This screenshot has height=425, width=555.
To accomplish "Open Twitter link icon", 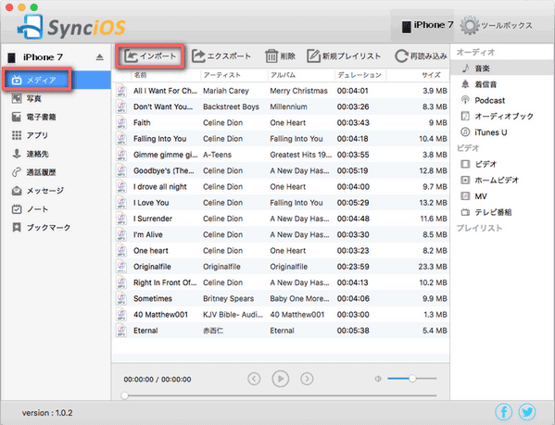I will pos(527,412).
